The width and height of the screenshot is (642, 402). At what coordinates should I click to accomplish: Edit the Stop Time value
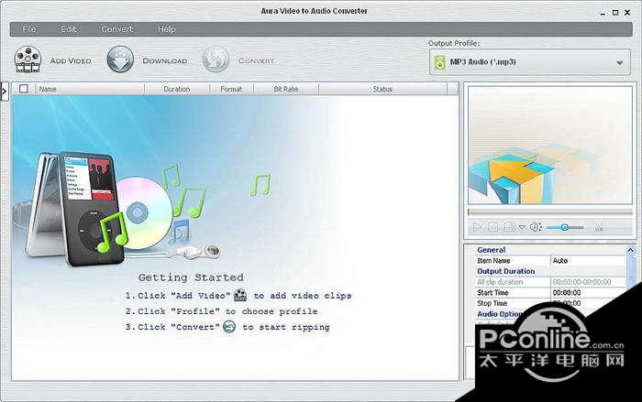588,303
